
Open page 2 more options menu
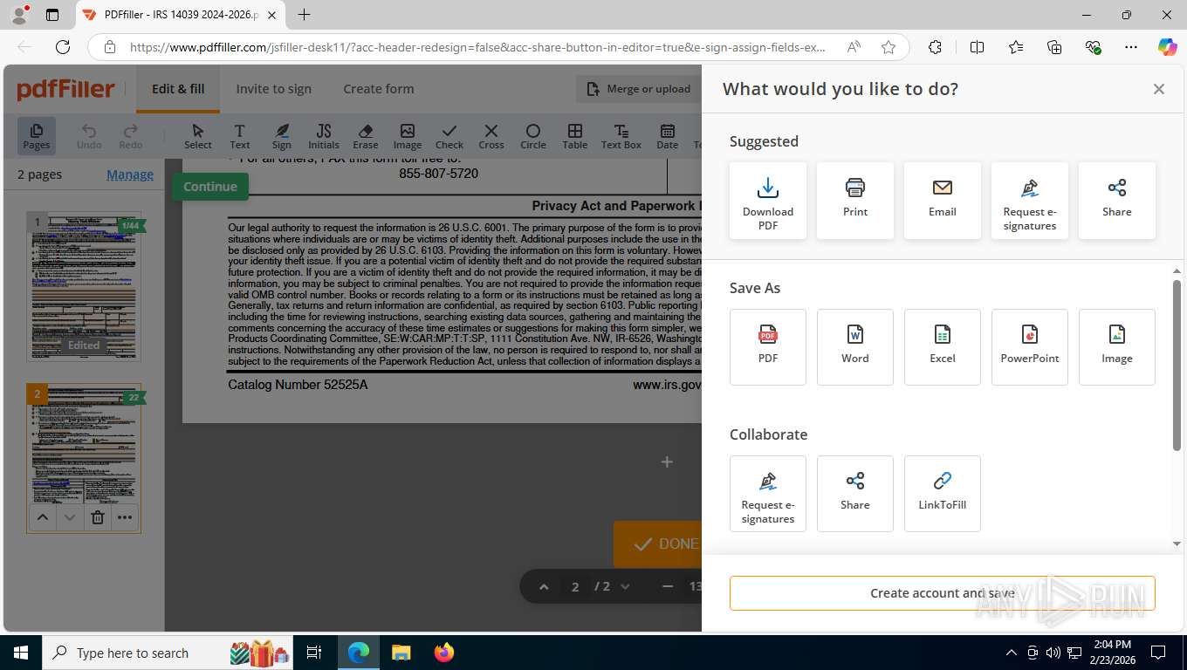point(126,517)
